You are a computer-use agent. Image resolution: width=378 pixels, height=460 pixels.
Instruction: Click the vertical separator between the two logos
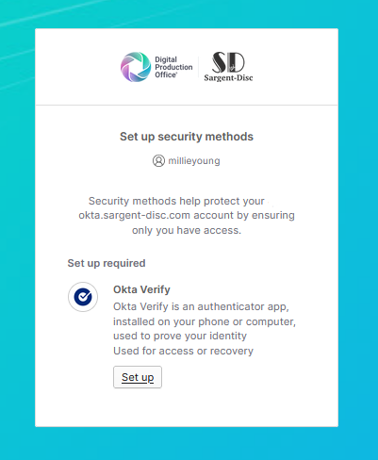198,67
